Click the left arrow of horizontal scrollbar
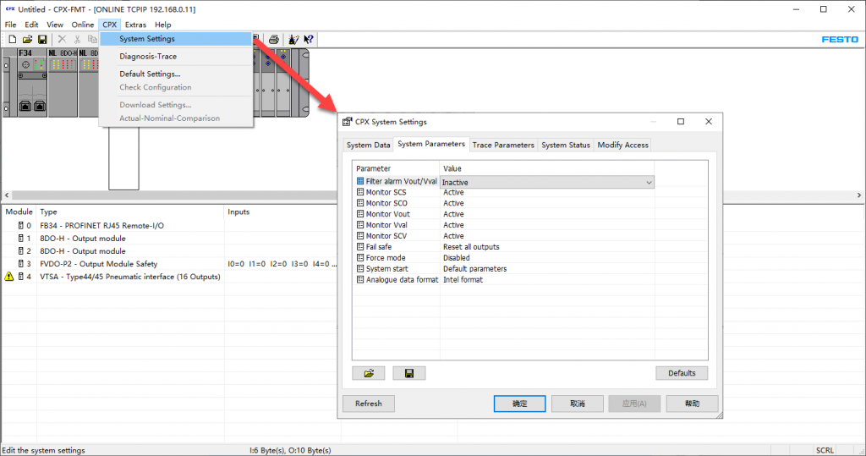This screenshot has height=456, width=866. (x=7, y=195)
